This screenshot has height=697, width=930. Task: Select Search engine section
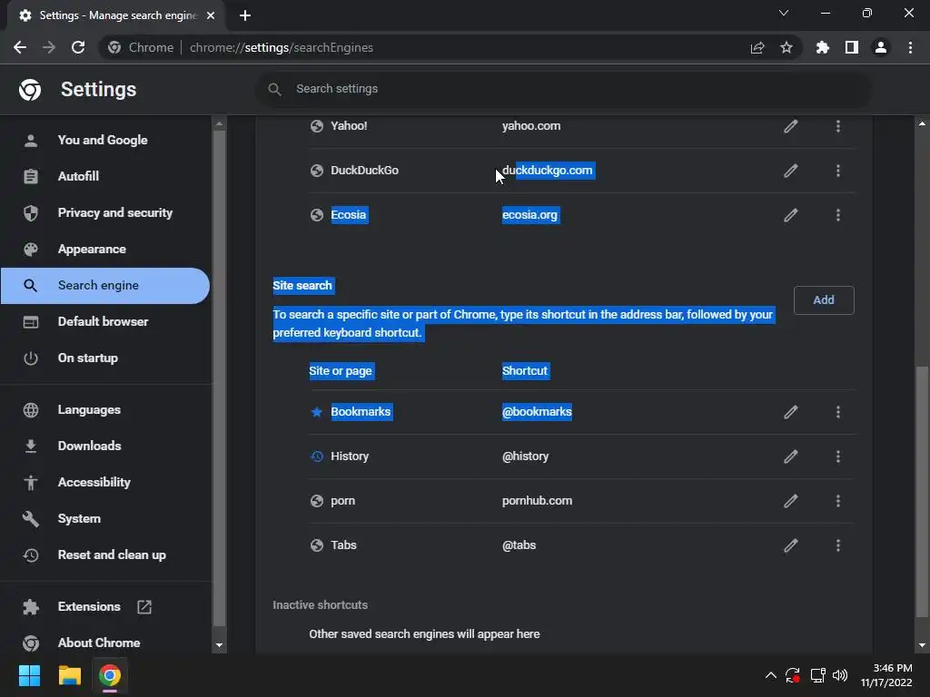[x=104, y=286]
